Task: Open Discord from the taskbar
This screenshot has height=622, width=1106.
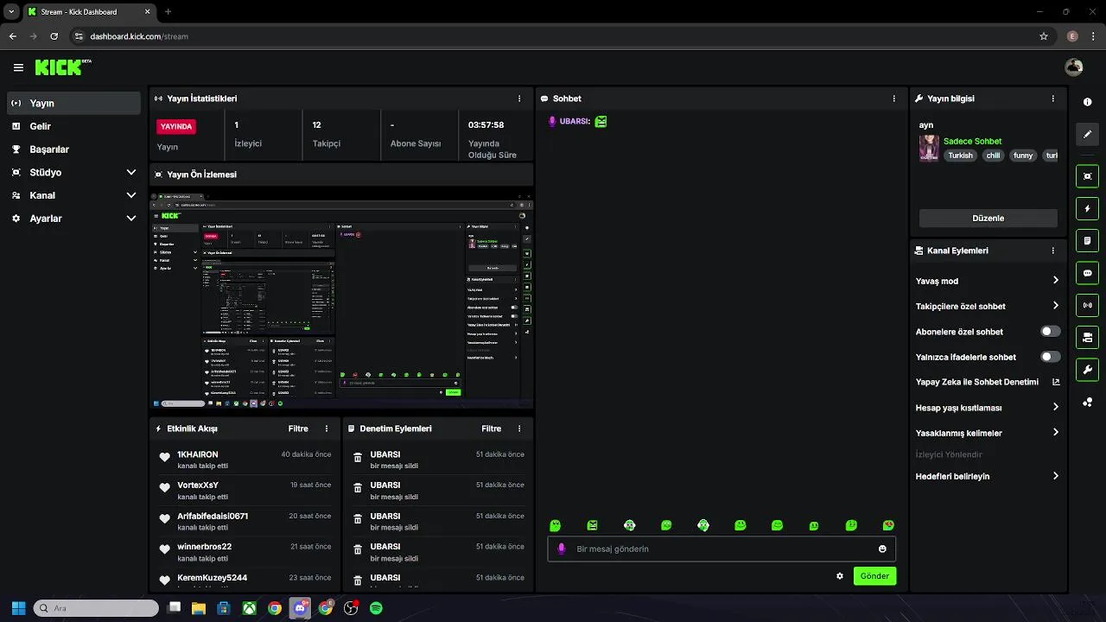Action: [300, 608]
